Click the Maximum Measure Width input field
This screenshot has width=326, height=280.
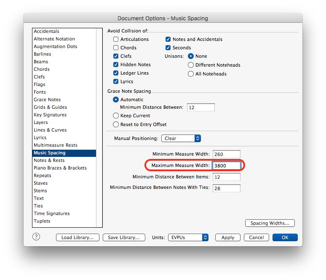coord(226,166)
